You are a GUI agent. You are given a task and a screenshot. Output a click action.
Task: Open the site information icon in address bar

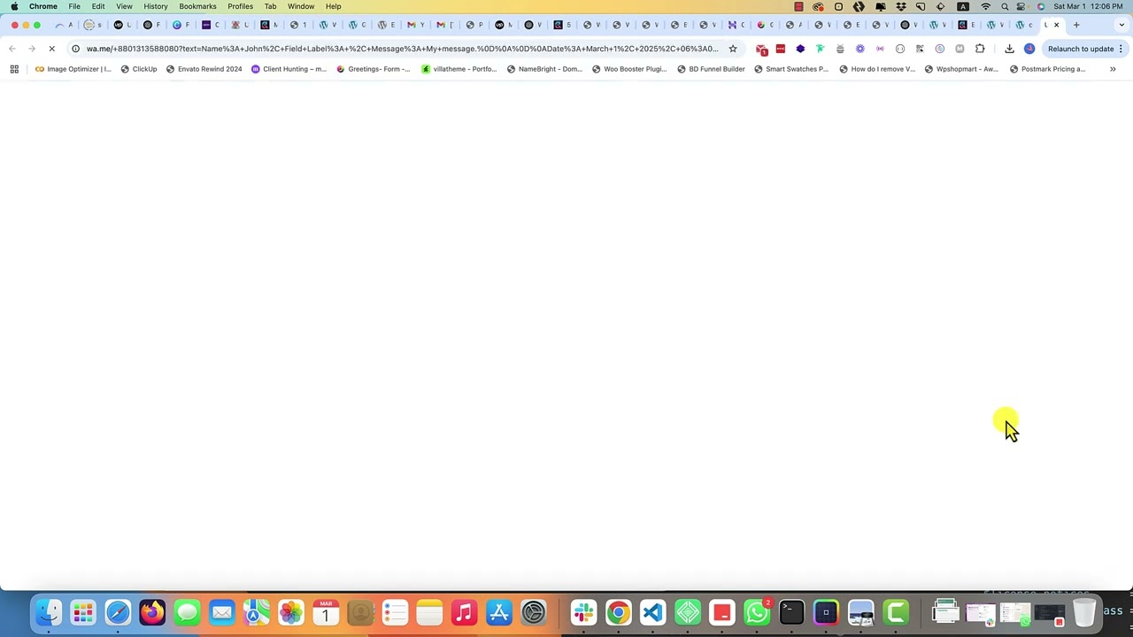[76, 49]
